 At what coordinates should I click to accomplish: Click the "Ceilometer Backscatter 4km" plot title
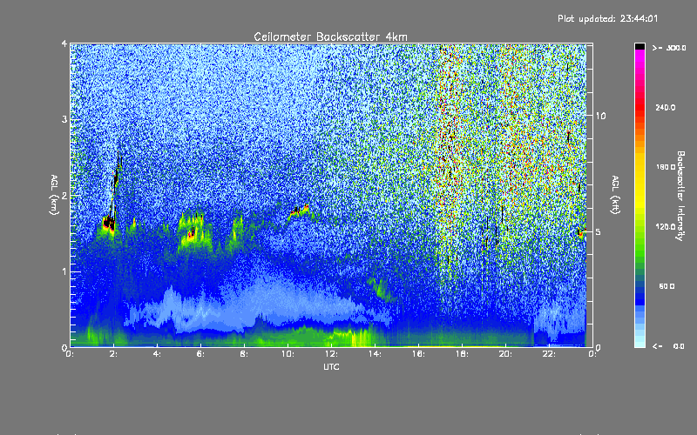coord(330,37)
